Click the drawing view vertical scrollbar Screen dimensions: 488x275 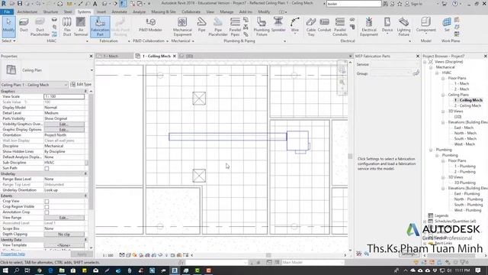click(350, 156)
